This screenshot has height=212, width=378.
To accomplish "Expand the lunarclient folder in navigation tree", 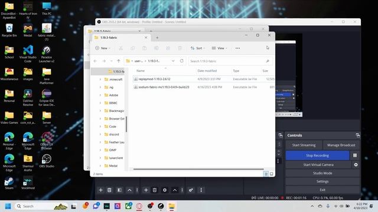I will (100, 158).
